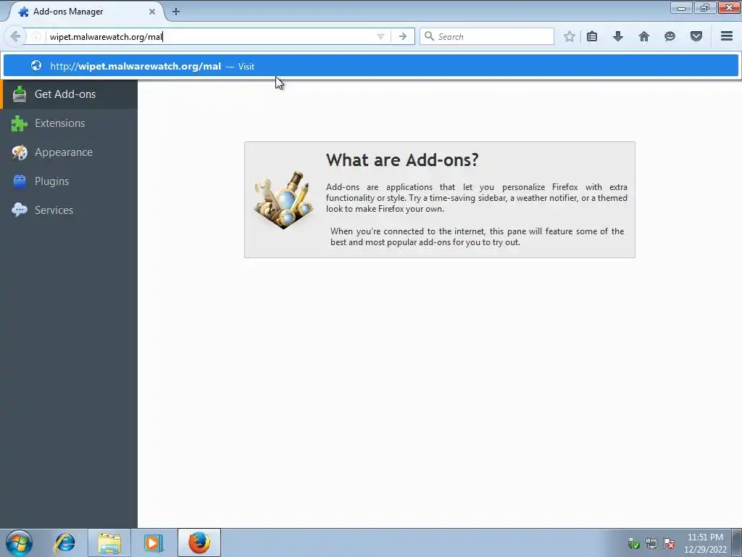Click the search magnifier icon
Viewport: 742px width, 557px height.
429,36
